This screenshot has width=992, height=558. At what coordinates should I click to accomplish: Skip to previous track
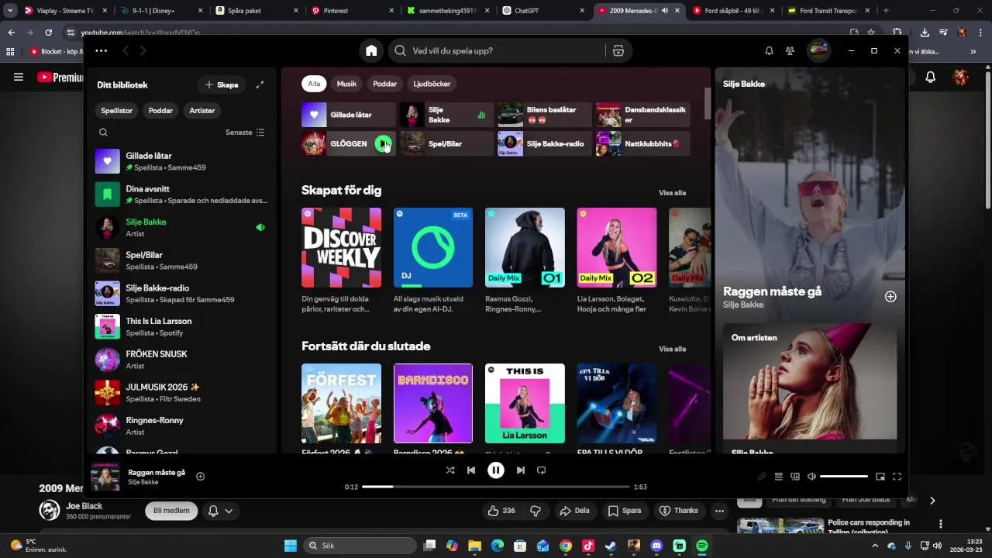click(471, 470)
